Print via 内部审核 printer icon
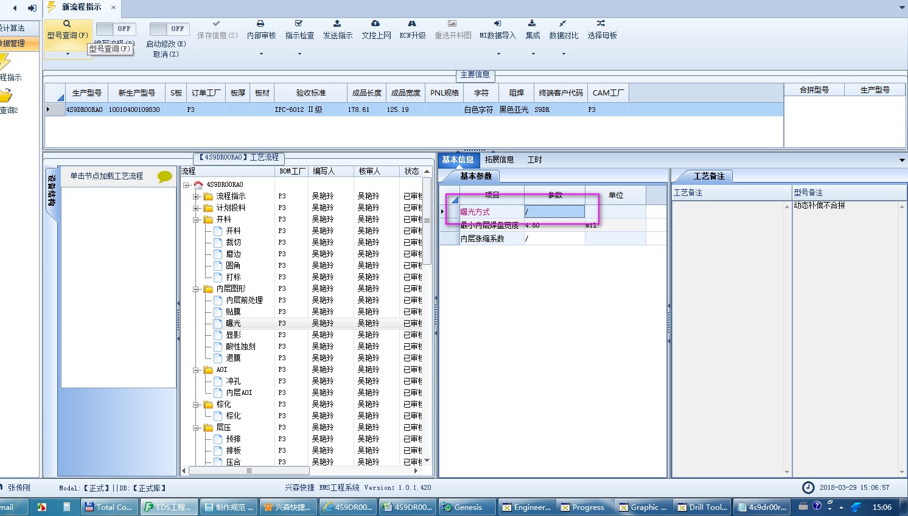 click(x=260, y=24)
